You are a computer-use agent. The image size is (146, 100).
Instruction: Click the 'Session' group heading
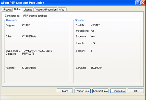79,20
